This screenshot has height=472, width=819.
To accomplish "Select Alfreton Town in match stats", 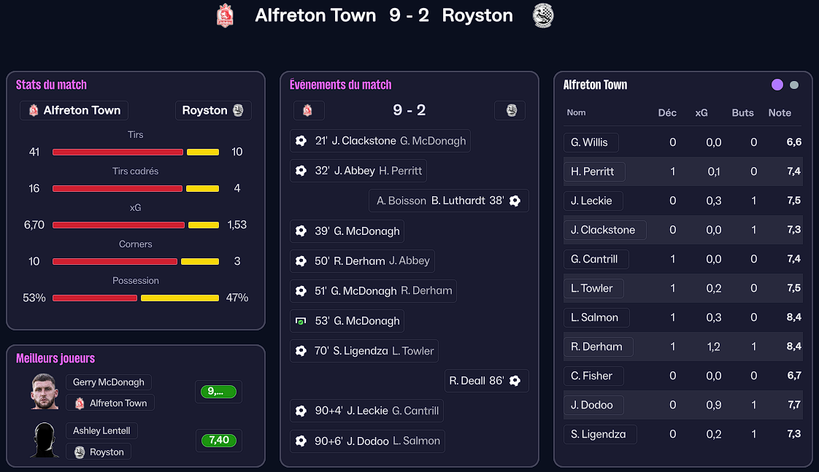I will (x=74, y=111).
